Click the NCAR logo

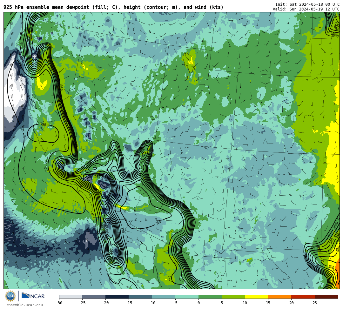pos(33,296)
